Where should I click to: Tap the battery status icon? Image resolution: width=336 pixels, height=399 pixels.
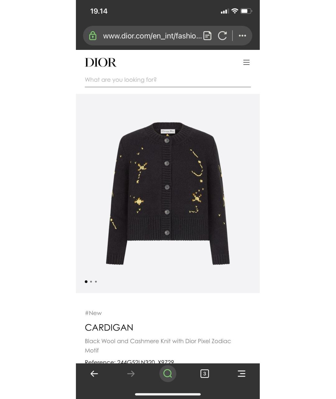point(246,11)
